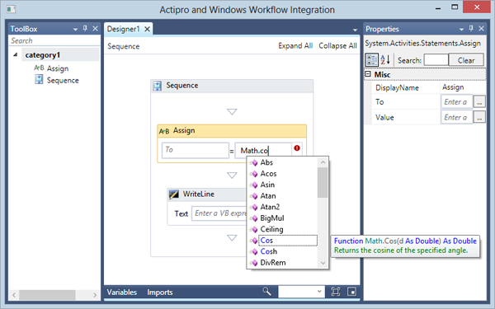The height and width of the screenshot is (309, 495).
Task: Click the WriteLine activity icon
Action: point(174,194)
